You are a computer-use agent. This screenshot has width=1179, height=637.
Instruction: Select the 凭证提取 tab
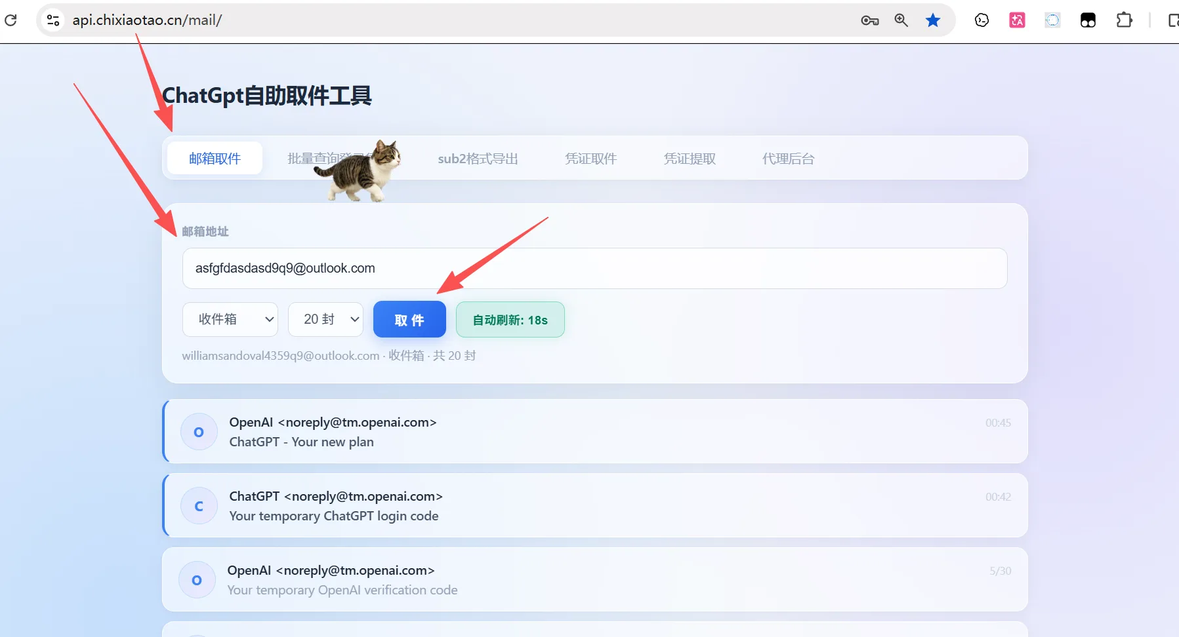coord(690,159)
